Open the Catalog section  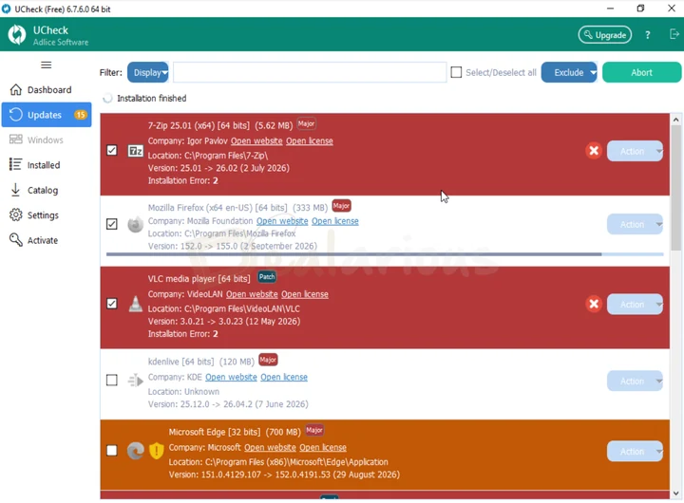coord(47,190)
